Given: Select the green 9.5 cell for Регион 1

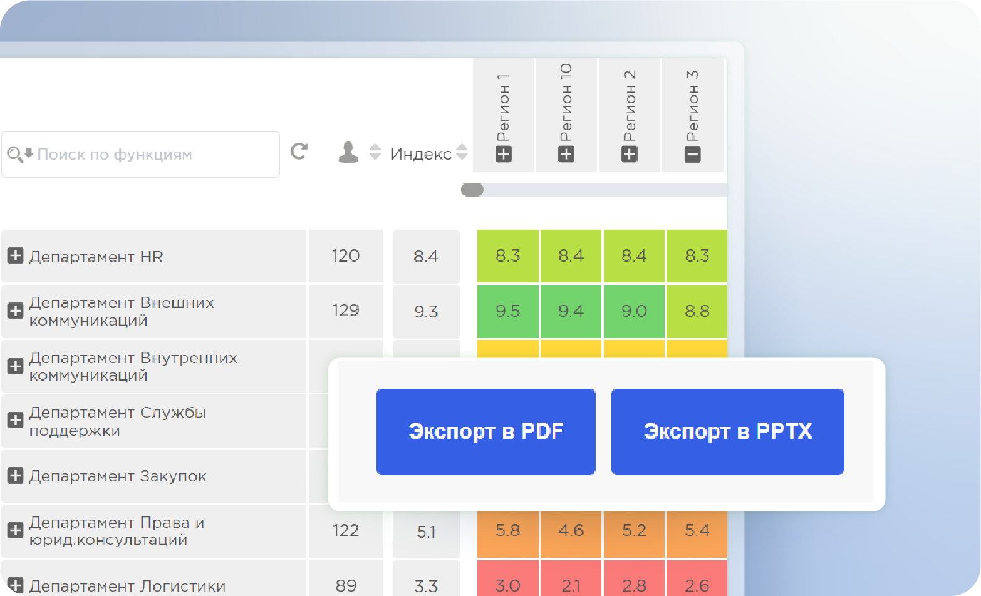Looking at the screenshot, I should click(507, 311).
